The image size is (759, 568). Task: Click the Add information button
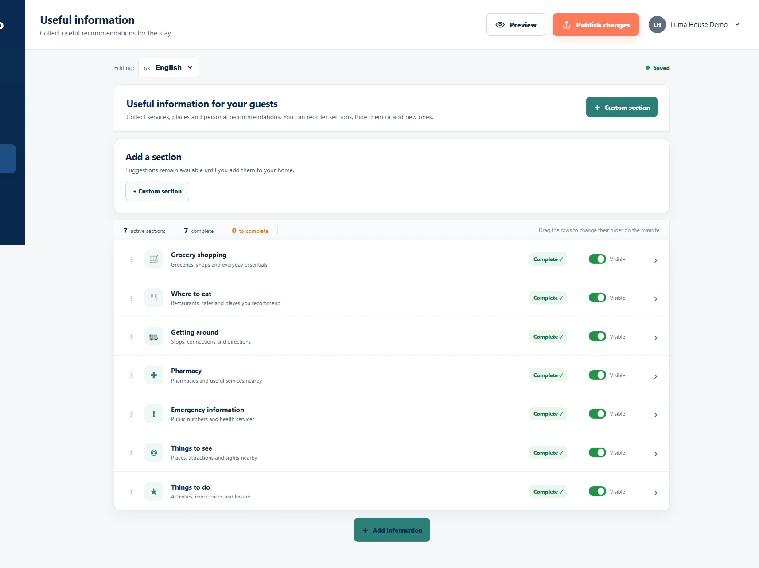click(392, 530)
